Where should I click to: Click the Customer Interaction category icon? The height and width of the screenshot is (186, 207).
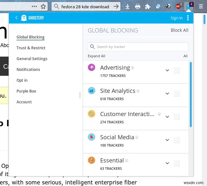coord(92,114)
